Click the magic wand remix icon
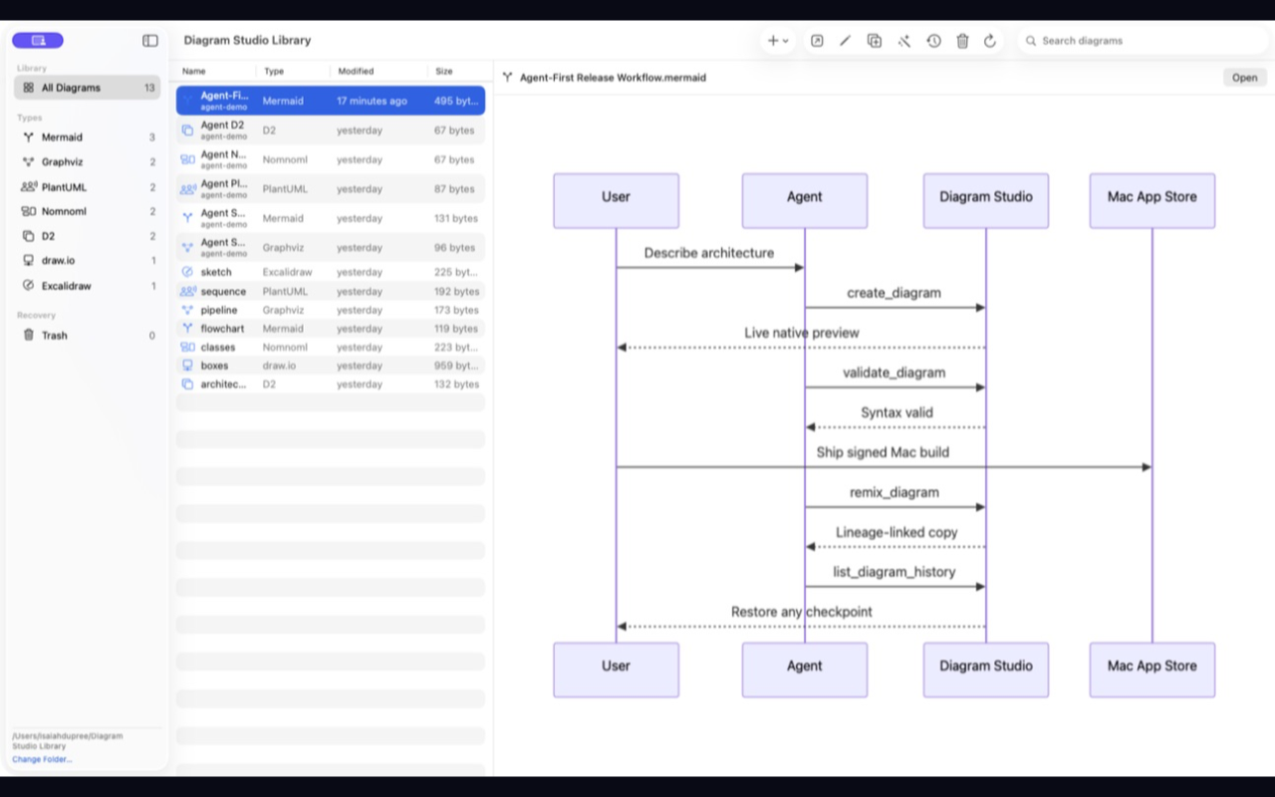Image resolution: width=1275 pixels, height=797 pixels. pyautogui.click(x=904, y=41)
